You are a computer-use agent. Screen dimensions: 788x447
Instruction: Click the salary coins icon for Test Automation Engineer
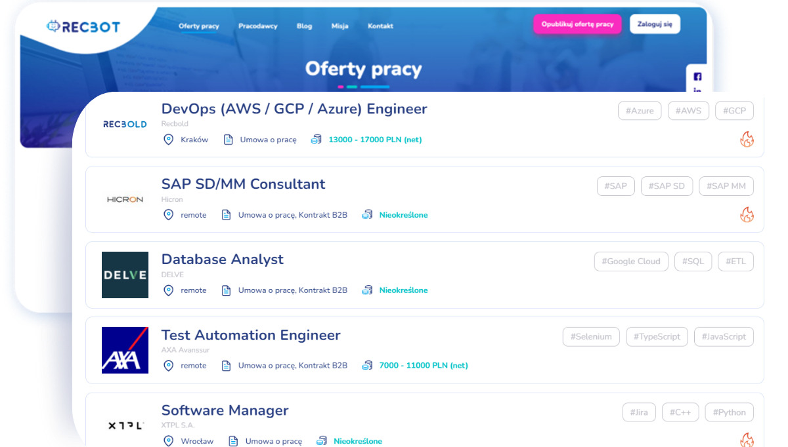(367, 366)
